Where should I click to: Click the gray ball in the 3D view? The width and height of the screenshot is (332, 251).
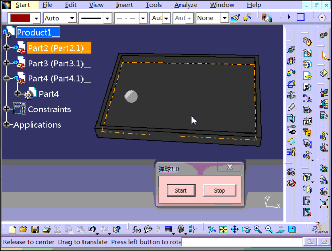click(131, 97)
